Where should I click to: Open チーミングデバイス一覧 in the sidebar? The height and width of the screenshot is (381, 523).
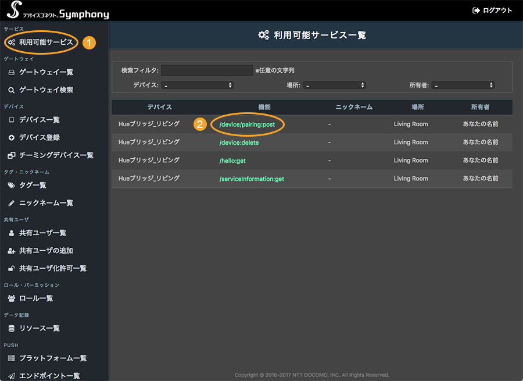coord(56,155)
